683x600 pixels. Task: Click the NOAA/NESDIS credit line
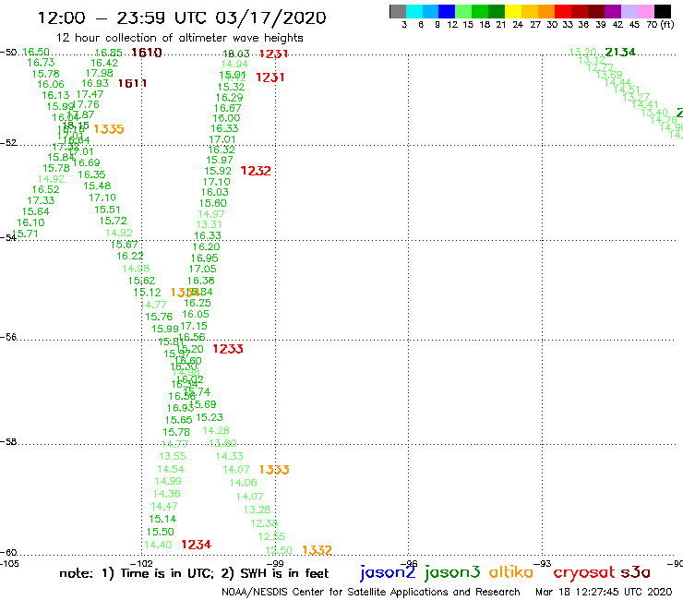click(x=371, y=593)
